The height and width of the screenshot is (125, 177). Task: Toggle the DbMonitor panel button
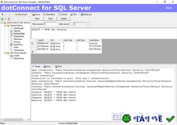click(x=86, y=14)
